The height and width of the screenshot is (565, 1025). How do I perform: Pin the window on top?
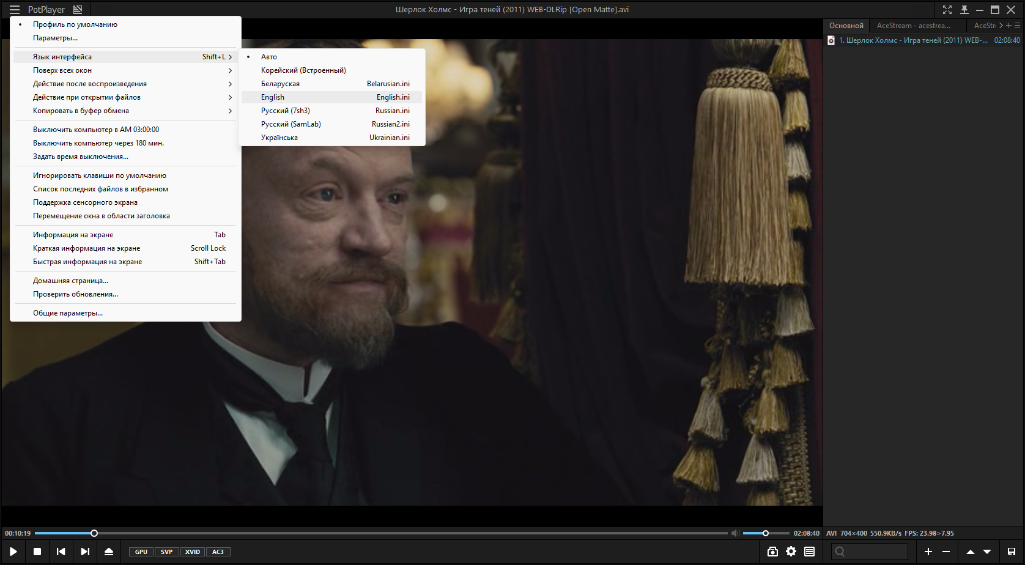[x=964, y=10]
